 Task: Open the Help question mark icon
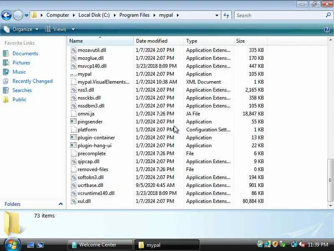point(327,29)
